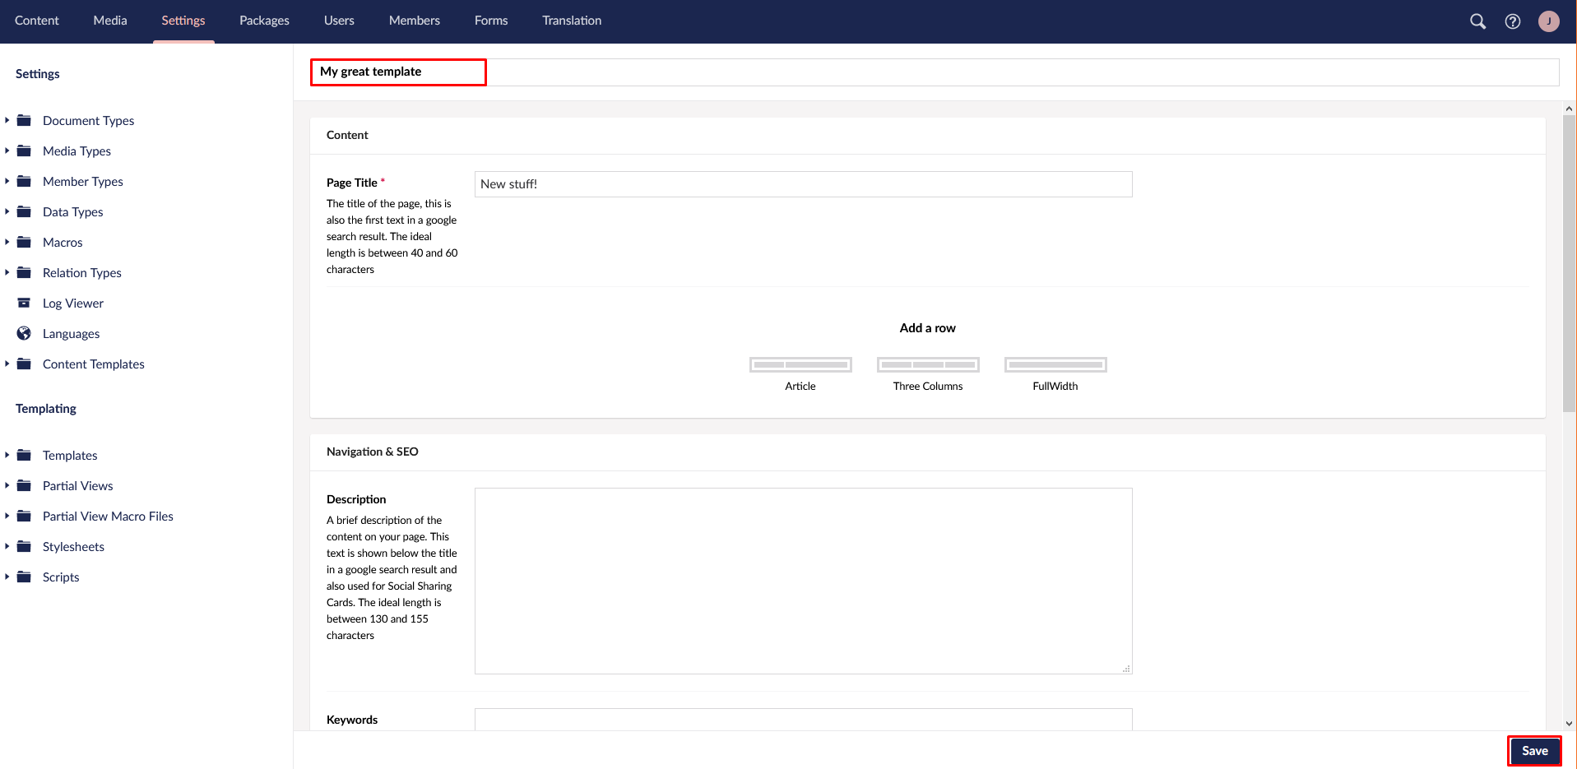Screen dimensions: 1577x769
Task: Open the Translation section
Action: pyautogui.click(x=572, y=21)
